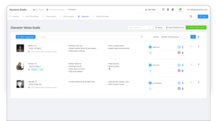The image size is (217, 121).
Task: Switch to grid view layout
Action: pyautogui.click(x=198, y=37)
